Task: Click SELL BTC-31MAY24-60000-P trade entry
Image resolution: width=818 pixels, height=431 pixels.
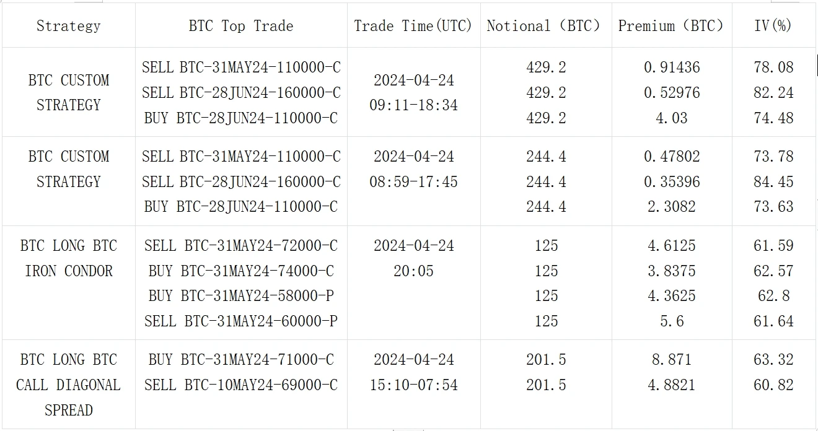Action: (241, 321)
